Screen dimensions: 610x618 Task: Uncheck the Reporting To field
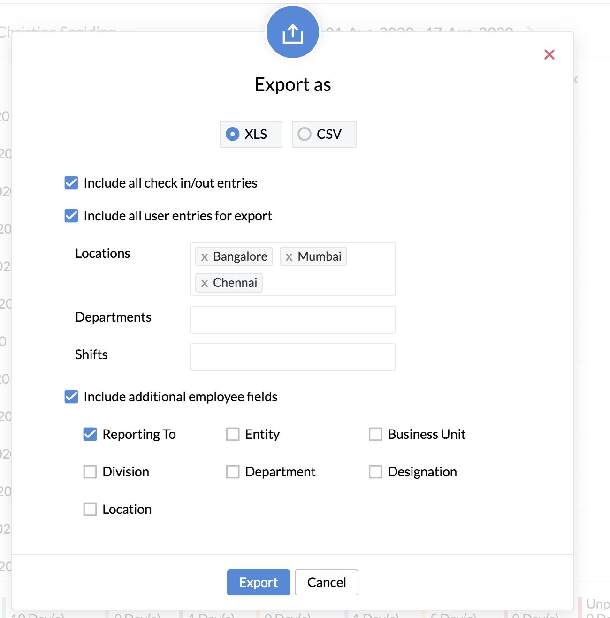coord(90,434)
